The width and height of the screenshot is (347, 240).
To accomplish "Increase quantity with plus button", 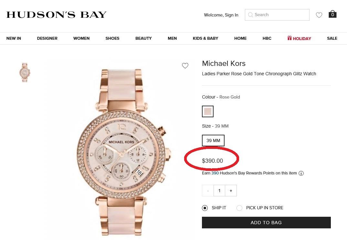I will pos(231,191).
